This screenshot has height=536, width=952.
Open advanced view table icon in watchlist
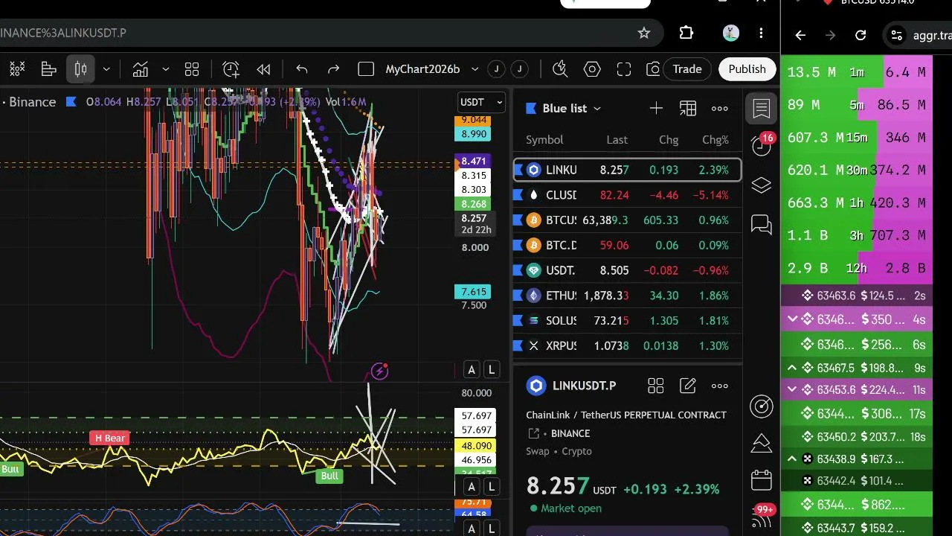tap(688, 109)
